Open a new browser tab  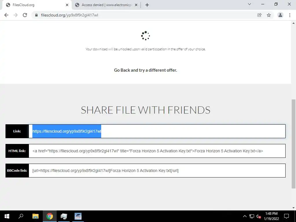pyautogui.click(x=147, y=5)
